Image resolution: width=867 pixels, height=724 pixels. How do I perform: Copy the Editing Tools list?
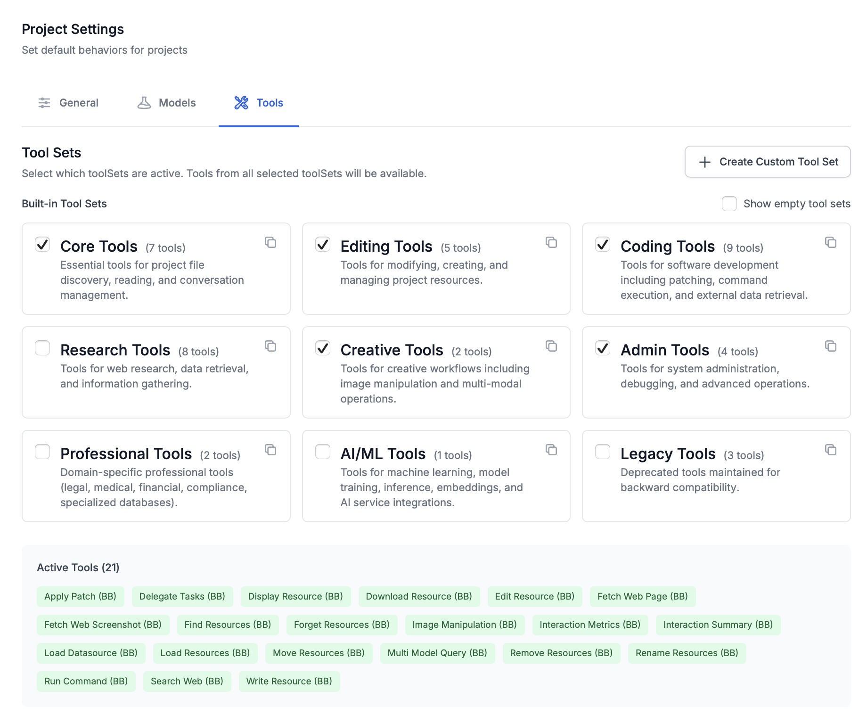point(551,242)
